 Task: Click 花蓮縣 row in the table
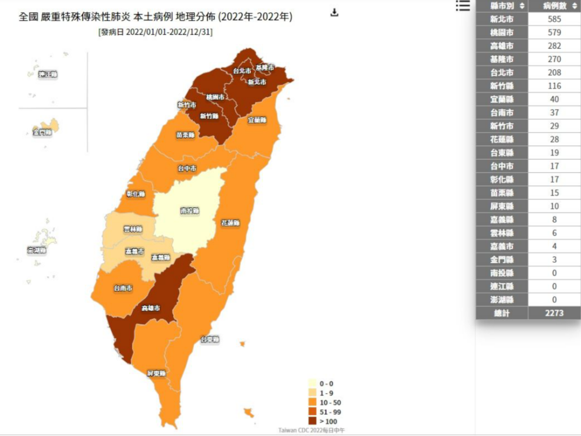point(528,139)
